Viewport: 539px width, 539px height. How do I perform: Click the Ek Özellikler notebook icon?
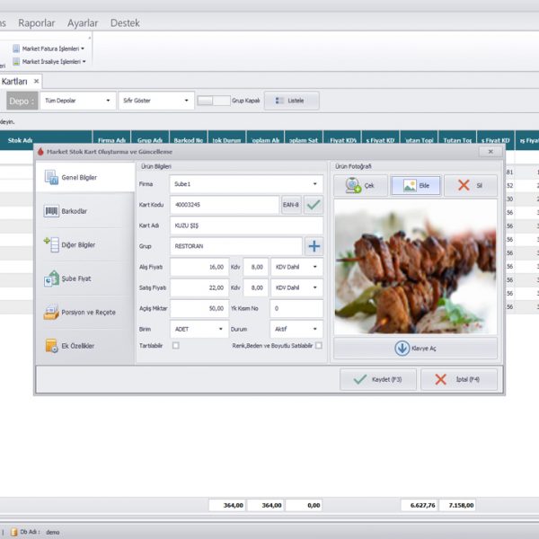[51, 346]
